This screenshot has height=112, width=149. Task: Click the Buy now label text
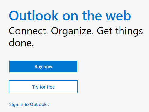point(43,67)
